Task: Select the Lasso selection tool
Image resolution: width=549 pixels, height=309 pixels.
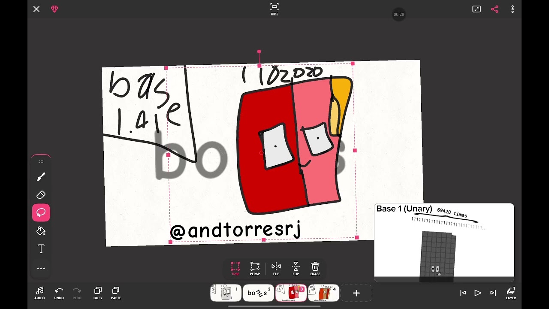Action: tap(41, 213)
